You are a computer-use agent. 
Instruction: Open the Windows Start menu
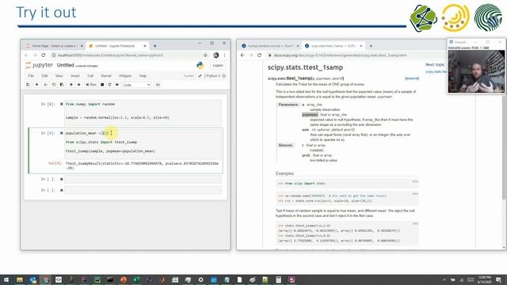pyautogui.click(x=6, y=279)
